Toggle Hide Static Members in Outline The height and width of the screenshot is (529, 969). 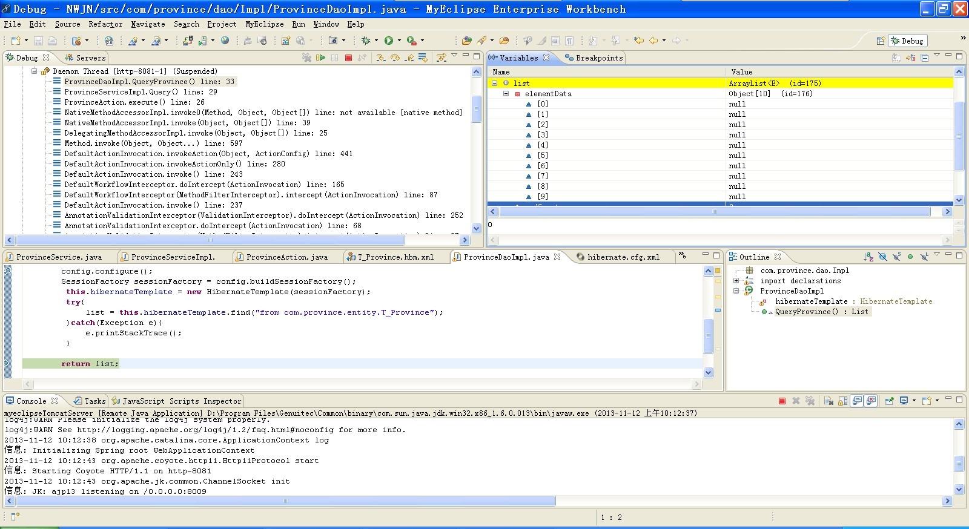click(x=896, y=257)
